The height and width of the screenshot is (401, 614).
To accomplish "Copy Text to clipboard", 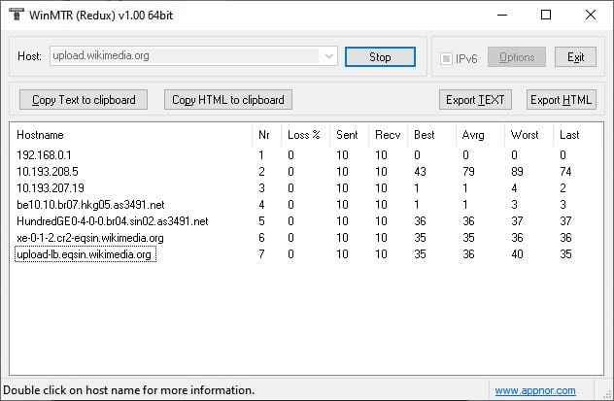I will point(84,100).
